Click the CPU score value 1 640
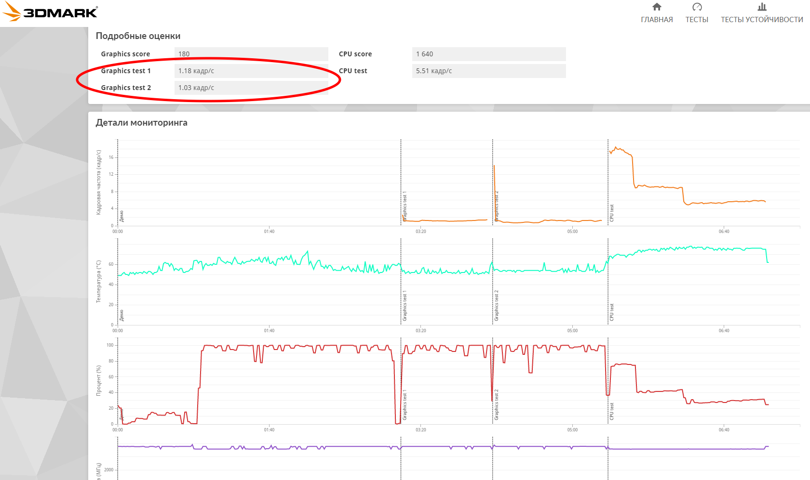Screen dimensions: 810x480 point(489,54)
